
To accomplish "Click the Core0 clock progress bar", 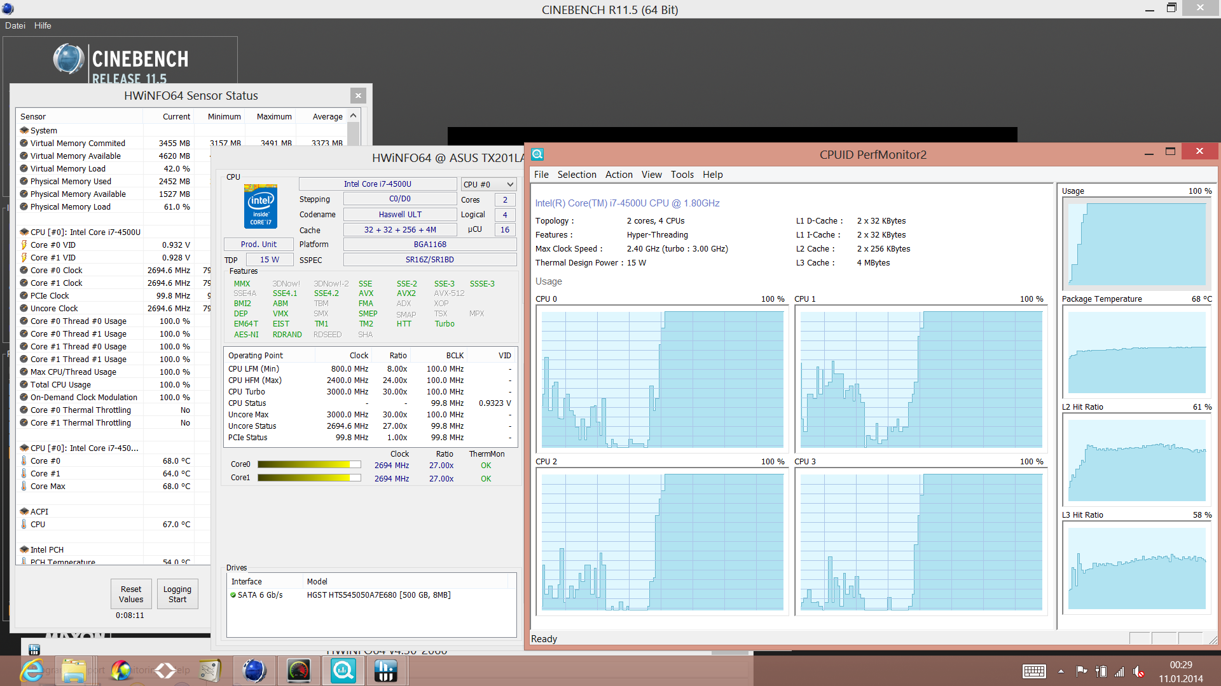I will [x=309, y=465].
